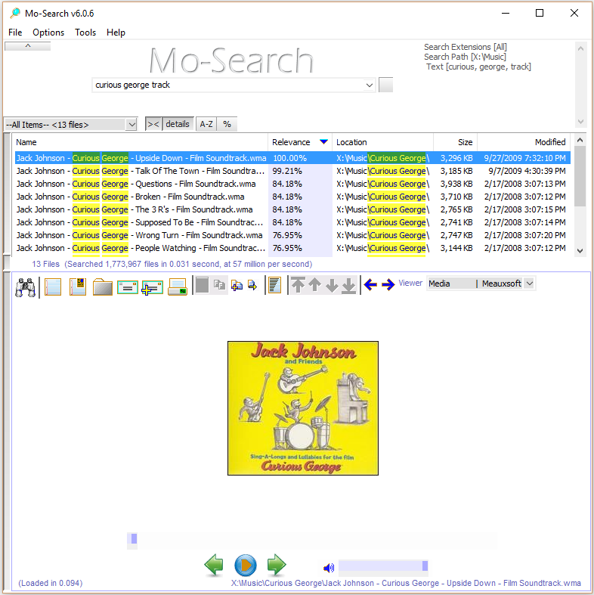Select the Upside Down result row

292,158
